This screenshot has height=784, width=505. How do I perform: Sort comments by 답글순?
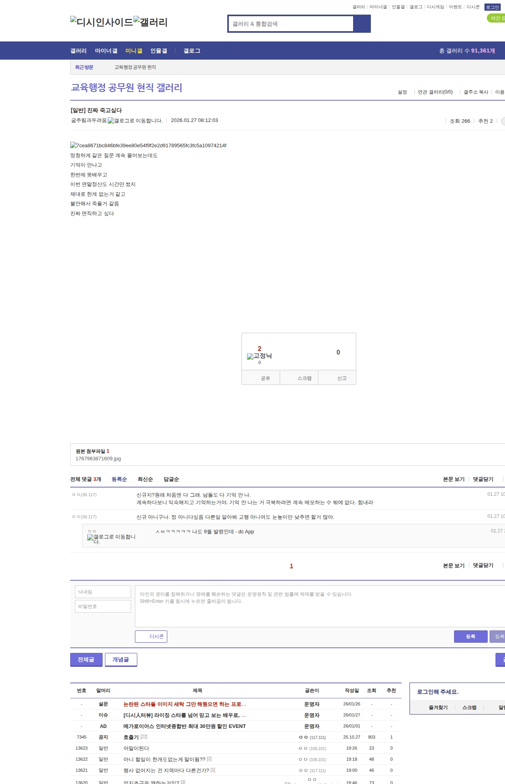click(x=171, y=479)
